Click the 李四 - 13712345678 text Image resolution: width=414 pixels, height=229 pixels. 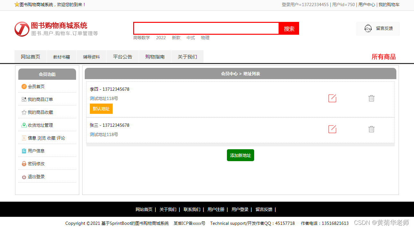(109, 89)
